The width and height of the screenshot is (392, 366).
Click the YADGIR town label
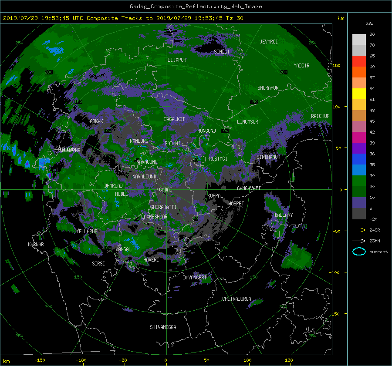(301, 66)
